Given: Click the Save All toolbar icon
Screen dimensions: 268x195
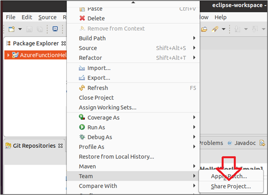Looking at the screenshot, I should (40, 29).
